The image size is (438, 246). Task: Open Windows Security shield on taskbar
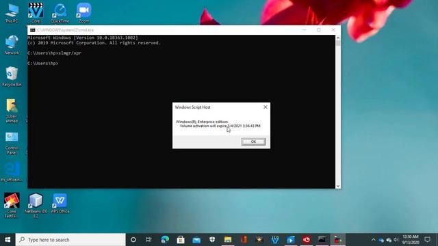click(212, 240)
